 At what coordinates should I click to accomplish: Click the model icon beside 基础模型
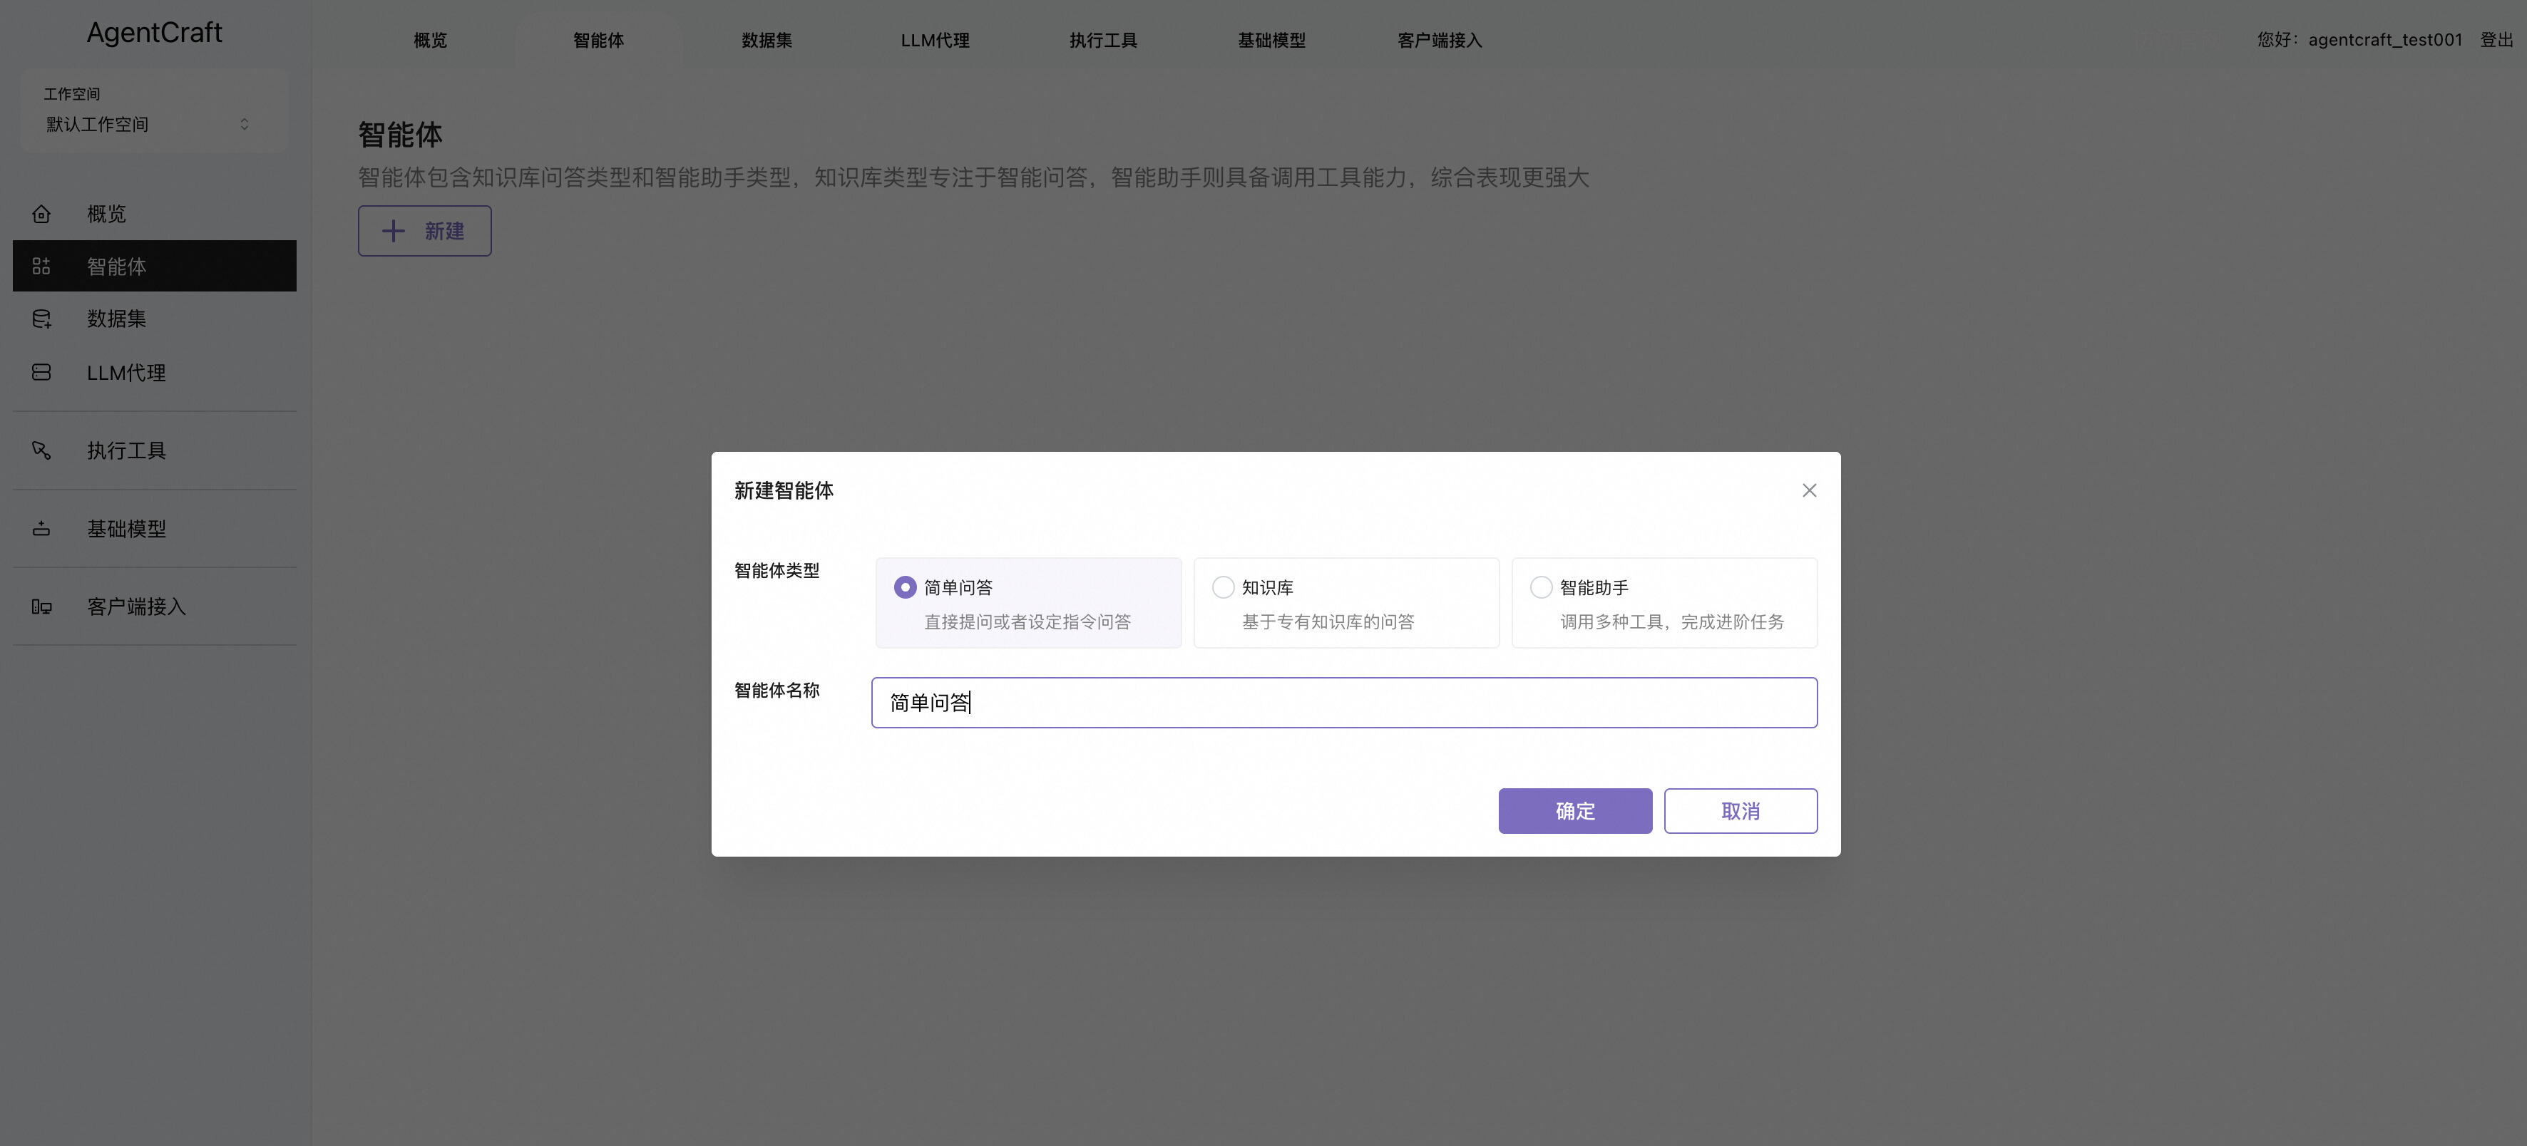point(41,528)
